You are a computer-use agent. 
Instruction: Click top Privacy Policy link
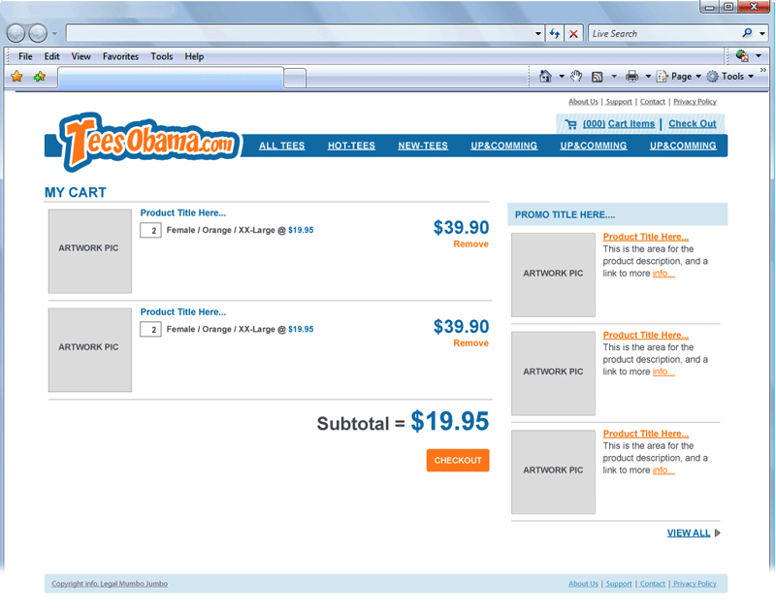point(695,102)
